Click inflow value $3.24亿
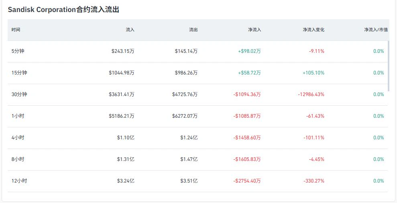Screen dimensions: 397x203 tap(126, 181)
